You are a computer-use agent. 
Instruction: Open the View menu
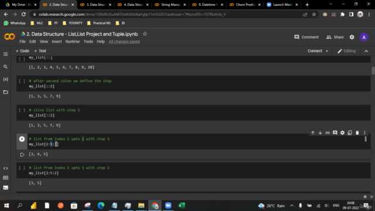coord(44,42)
